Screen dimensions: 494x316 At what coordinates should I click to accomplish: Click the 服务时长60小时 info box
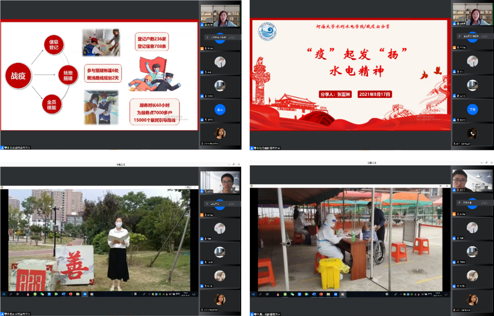coord(154,112)
